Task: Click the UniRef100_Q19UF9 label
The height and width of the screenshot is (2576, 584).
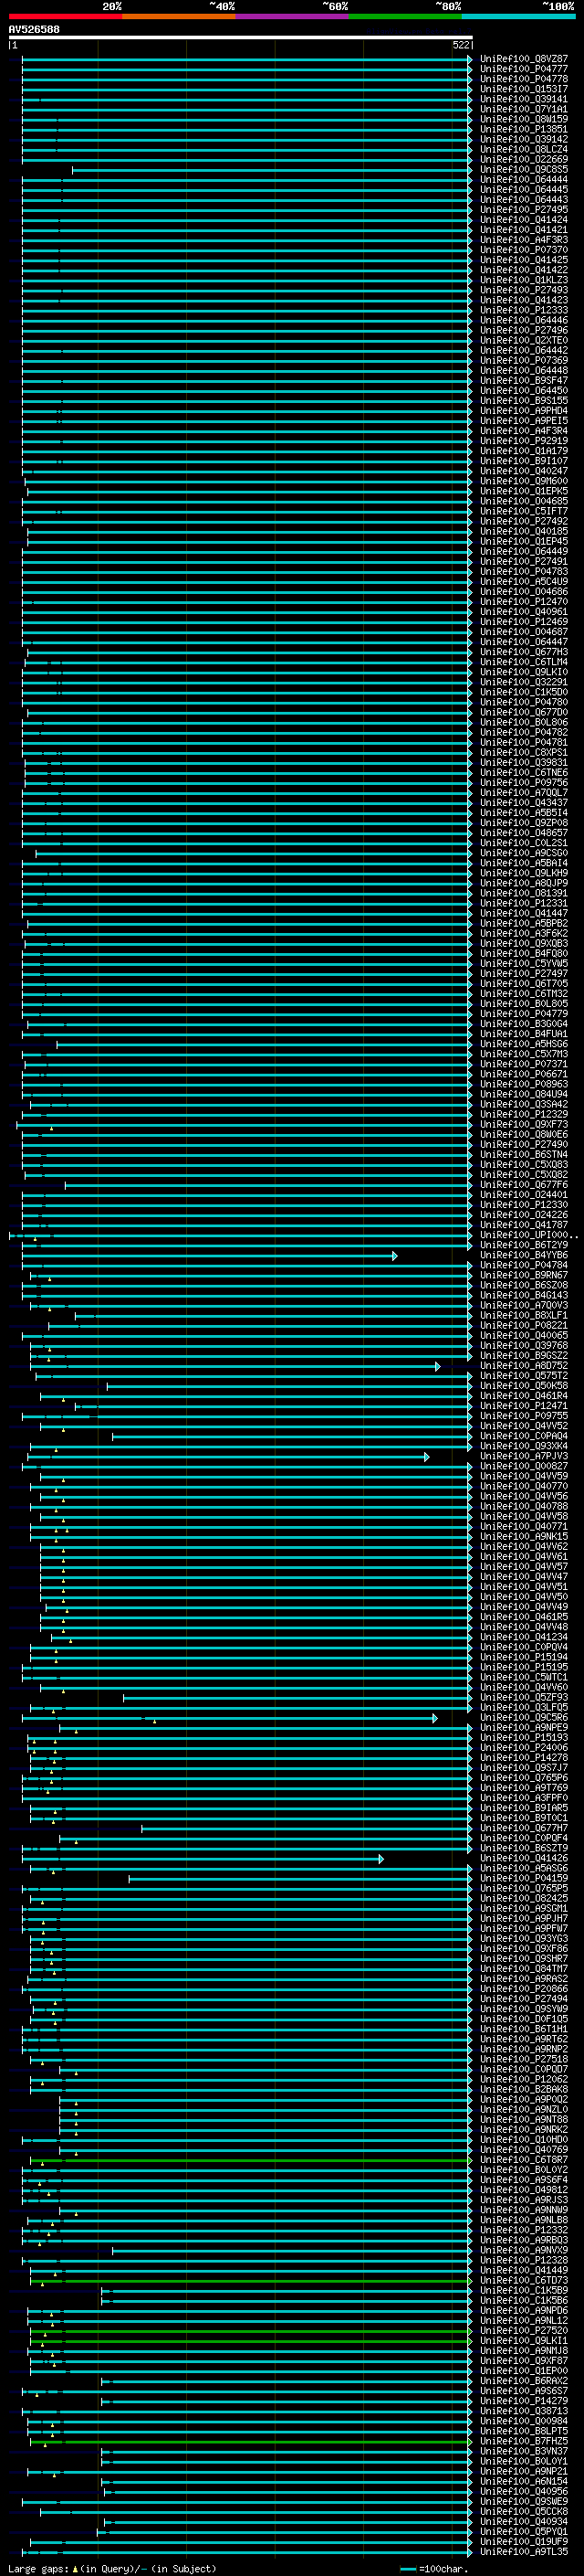Action: (523, 2541)
